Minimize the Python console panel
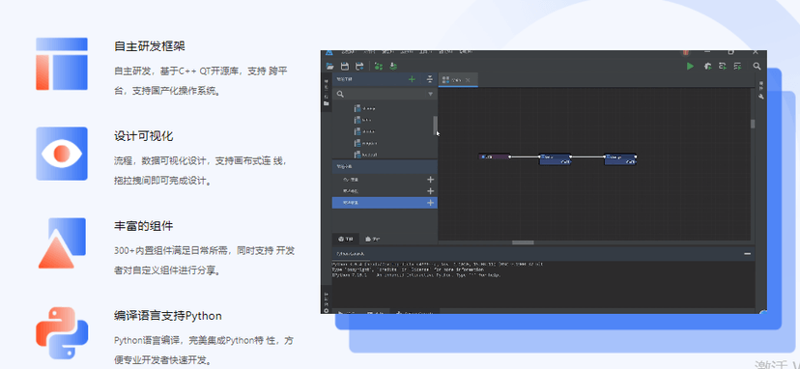800x369 pixels. click(748, 254)
